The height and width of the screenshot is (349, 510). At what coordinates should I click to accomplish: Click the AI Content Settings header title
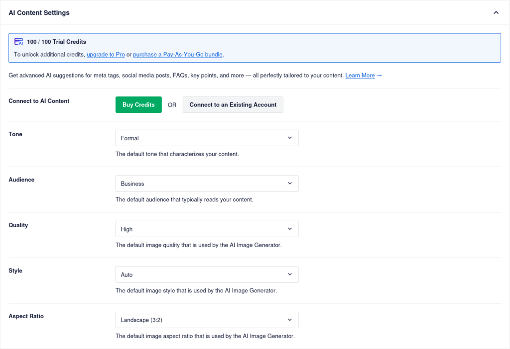(39, 13)
